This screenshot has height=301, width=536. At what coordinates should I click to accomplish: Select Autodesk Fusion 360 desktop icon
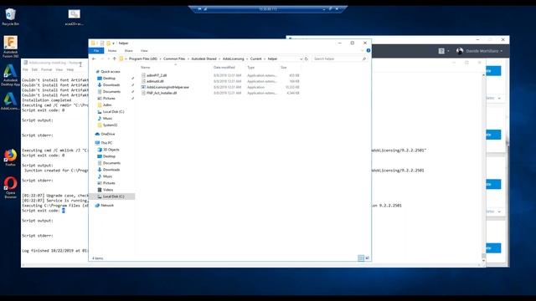pos(11,47)
